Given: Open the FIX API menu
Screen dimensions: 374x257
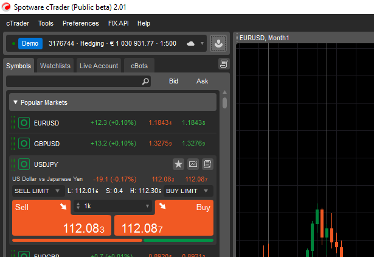Looking at the screenshot, I should (x=119, y=23).
